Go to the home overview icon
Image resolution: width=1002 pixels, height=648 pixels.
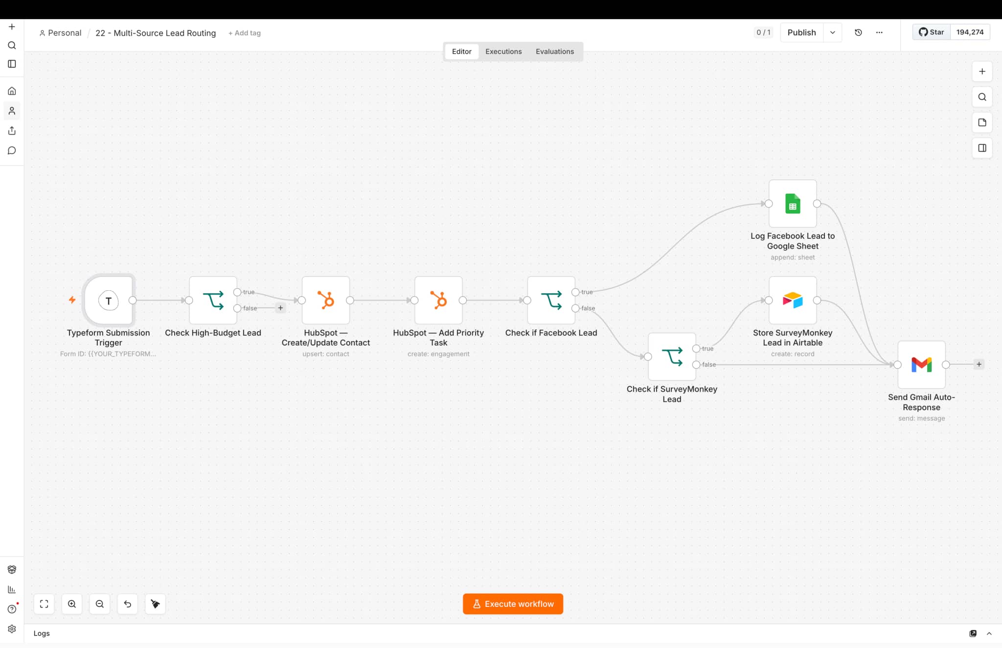12,91
